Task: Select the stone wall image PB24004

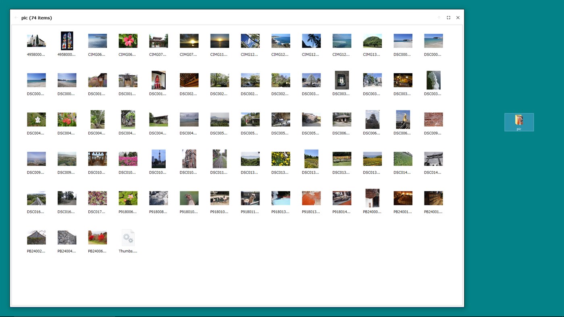Action: (x=67, y=237)
